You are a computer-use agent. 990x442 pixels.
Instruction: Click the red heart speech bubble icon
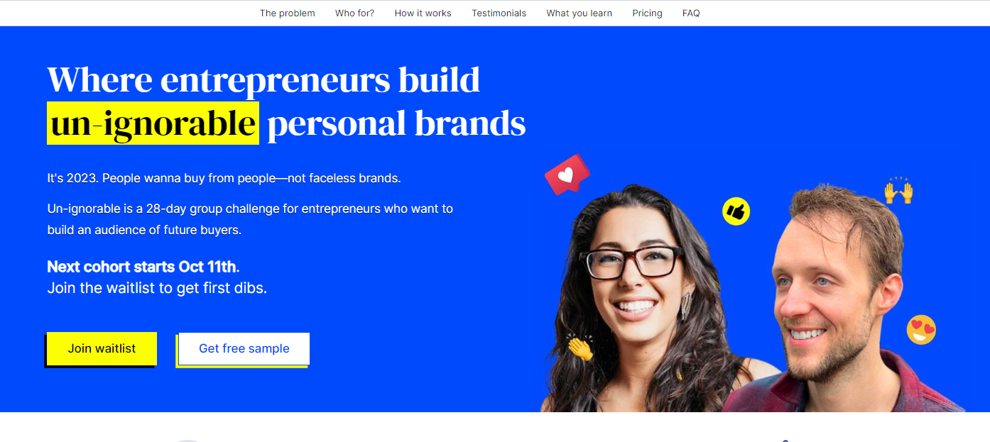click(x=567, y=175)
